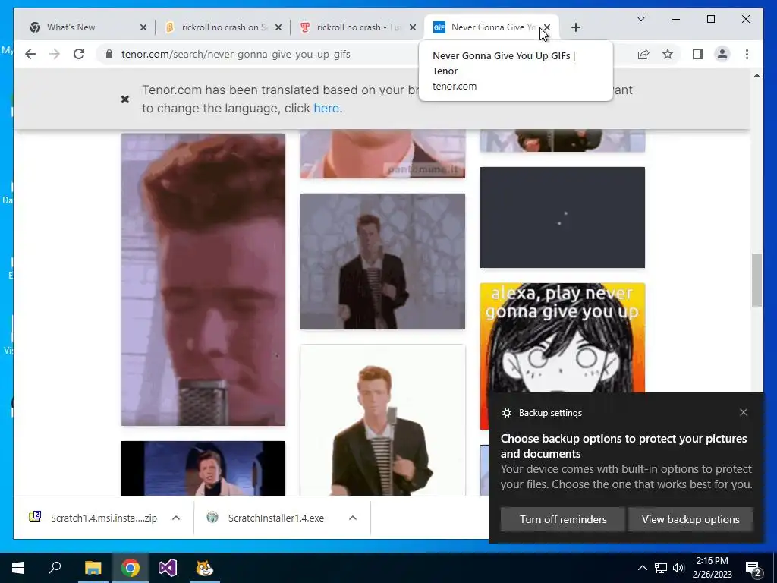
Task: Click Turn off reminders button
Action: (x=563, y=519)
